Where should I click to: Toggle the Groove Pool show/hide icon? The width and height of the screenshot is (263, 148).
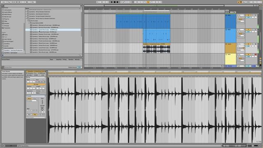(2, 67)
